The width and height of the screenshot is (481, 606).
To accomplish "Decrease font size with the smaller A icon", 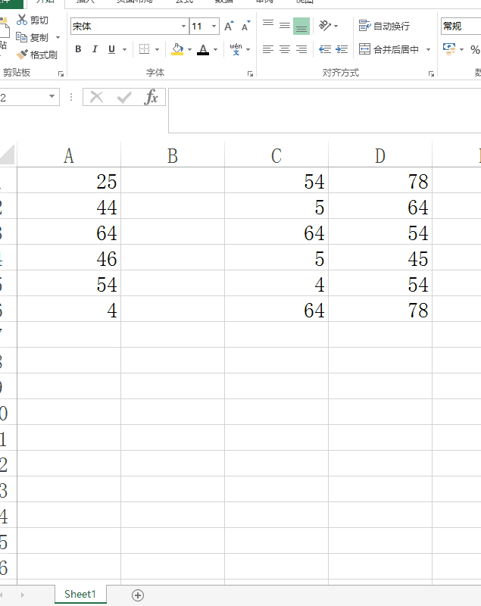I will point(245,26).
